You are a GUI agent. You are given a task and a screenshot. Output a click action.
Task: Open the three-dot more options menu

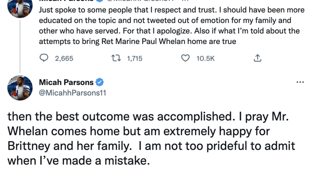300,82
